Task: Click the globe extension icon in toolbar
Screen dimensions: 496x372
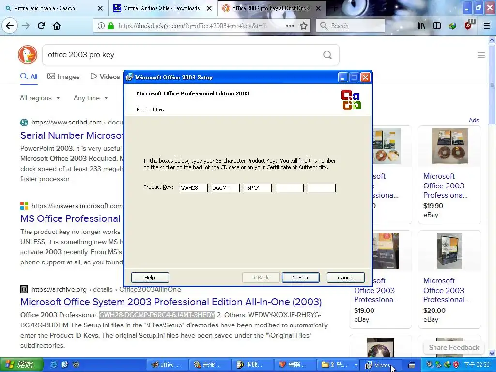Action: (452, 26)
